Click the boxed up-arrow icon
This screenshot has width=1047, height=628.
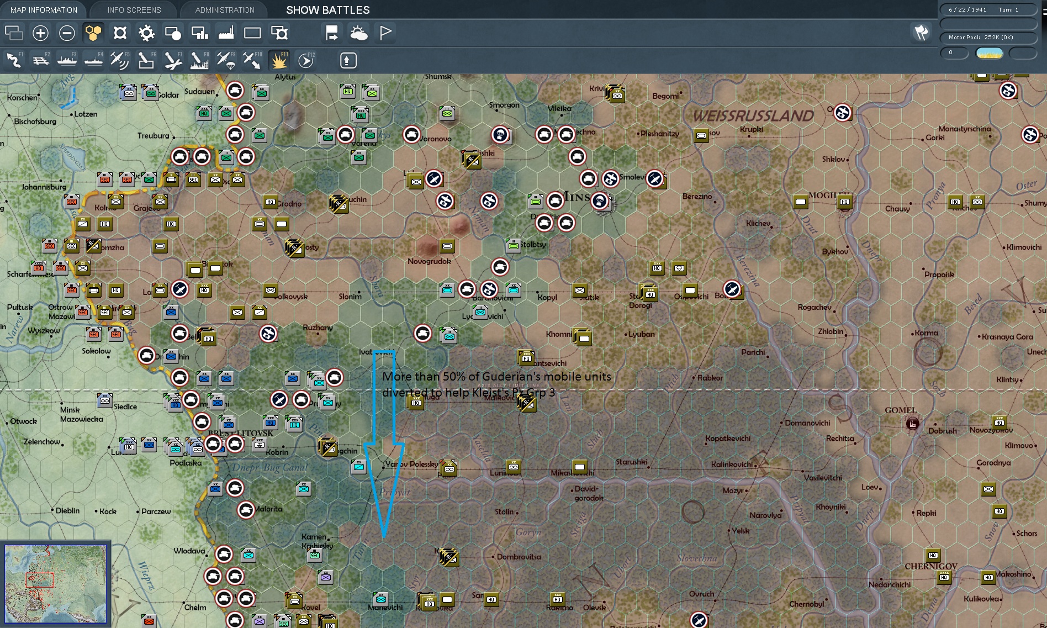[x=348, y=60]
